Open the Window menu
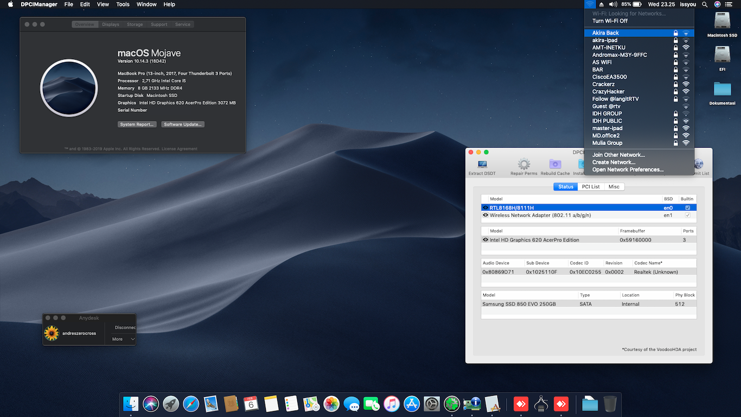This screenshot has height=417, width=741. pos(146,4)
